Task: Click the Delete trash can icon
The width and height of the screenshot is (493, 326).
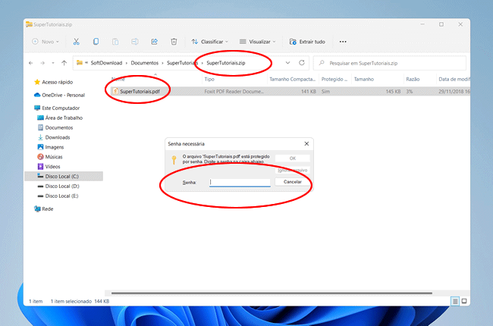Action: coord(174,42)
